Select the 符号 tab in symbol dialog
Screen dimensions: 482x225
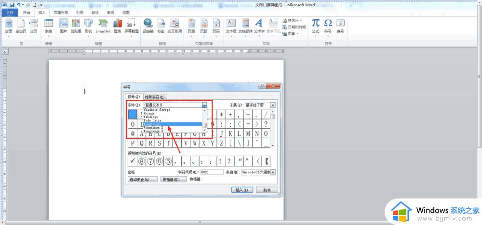tap(134, 96)
